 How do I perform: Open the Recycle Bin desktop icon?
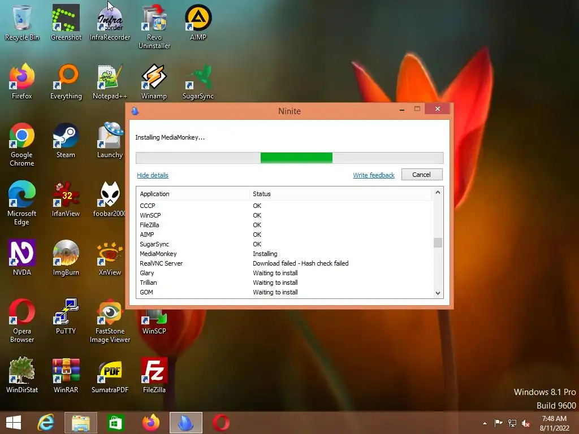point(22,22)
